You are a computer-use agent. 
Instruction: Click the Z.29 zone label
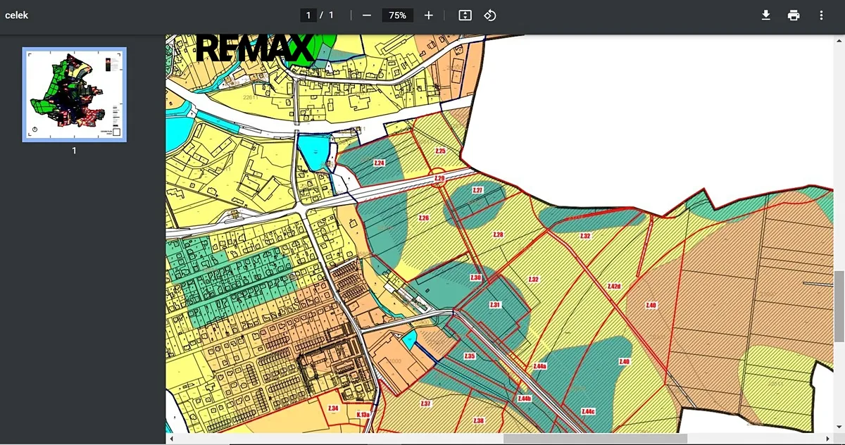pos(439,179)
